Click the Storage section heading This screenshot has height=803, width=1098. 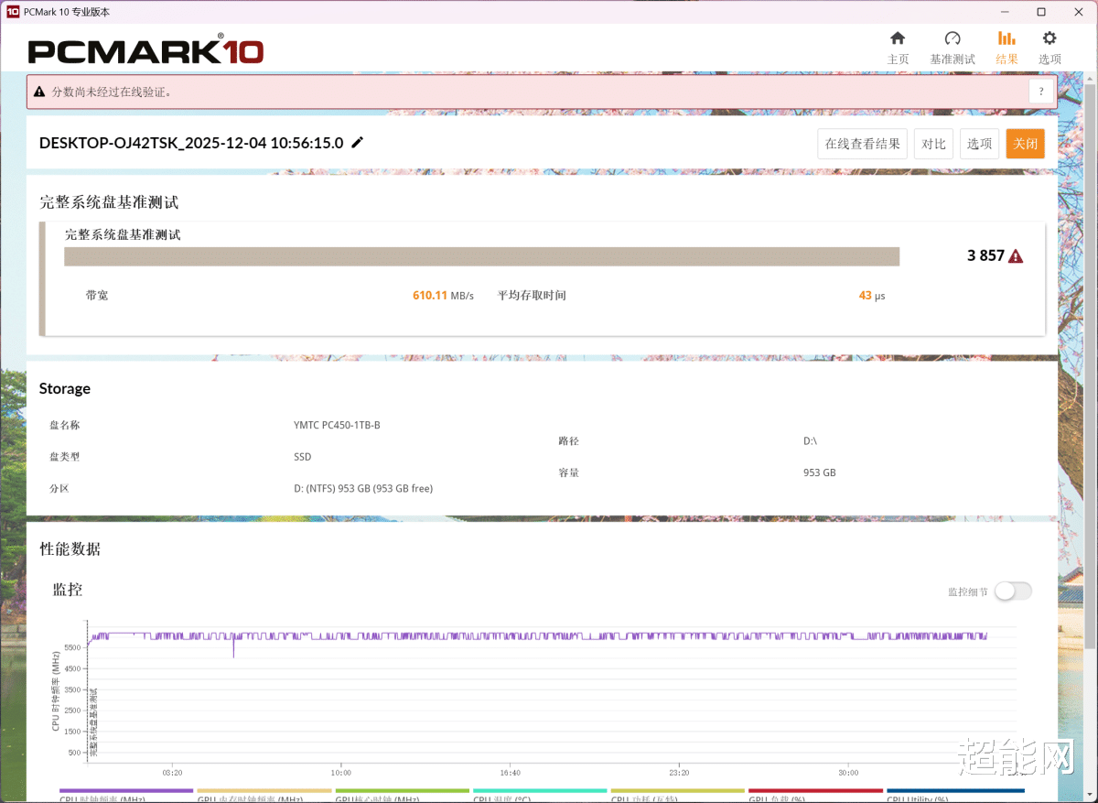click(65, 389)
